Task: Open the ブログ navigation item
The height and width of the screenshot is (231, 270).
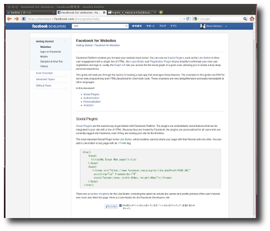Action: 163,26
